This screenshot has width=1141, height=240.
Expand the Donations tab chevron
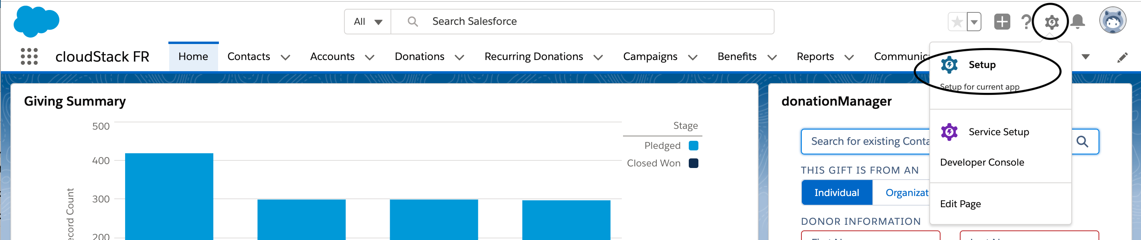coord(460,57)
